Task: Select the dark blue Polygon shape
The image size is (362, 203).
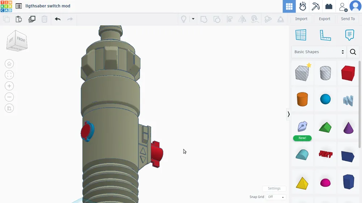Action: 348,182
